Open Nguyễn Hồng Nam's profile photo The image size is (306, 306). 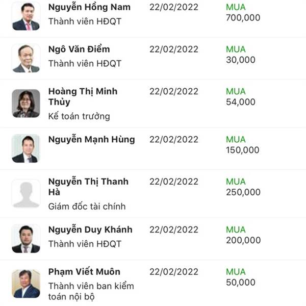(x=26, y=16)
